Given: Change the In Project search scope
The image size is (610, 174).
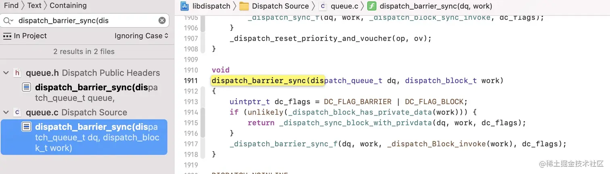Looking at the screenshot, I should pyautogui.click(x=30, y=36).
